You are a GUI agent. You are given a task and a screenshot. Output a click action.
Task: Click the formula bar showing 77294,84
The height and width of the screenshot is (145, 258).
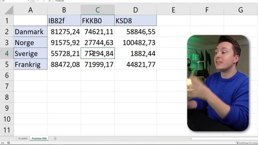click(x=156, y=1)
